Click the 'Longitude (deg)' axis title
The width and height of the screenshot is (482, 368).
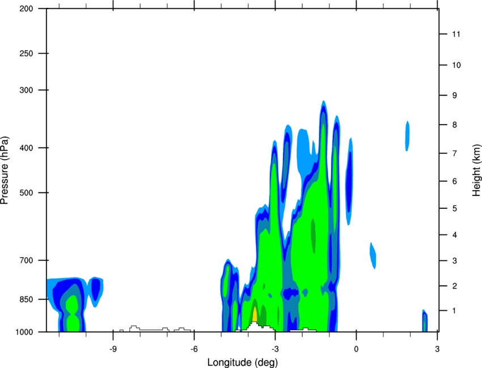[x=243, y=362]
